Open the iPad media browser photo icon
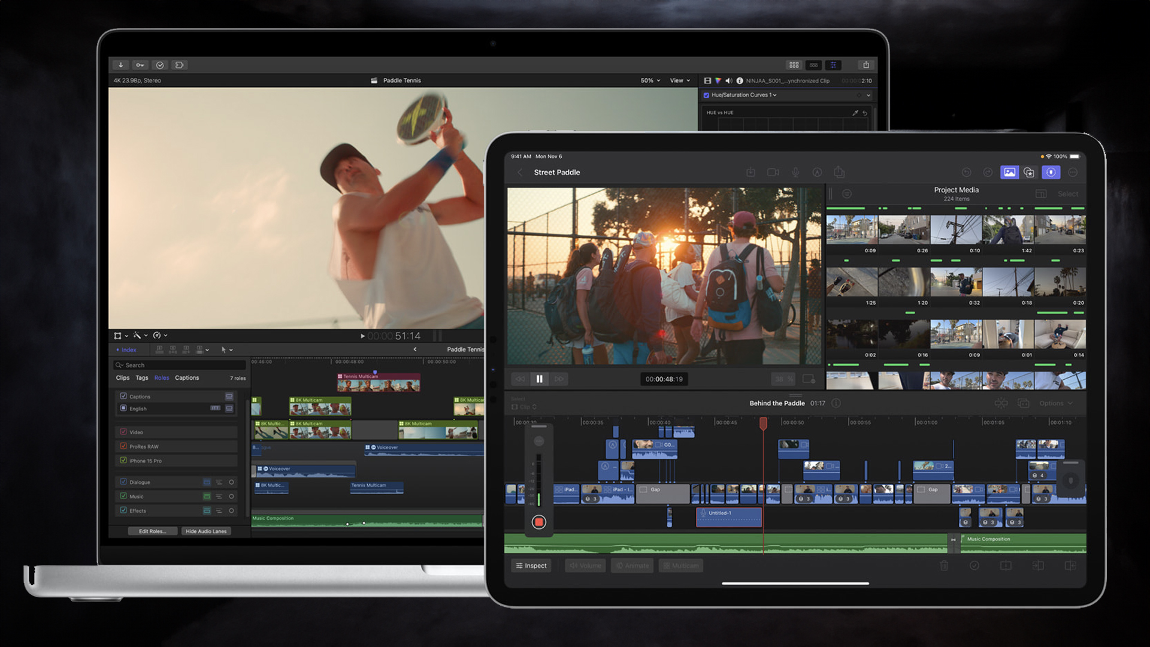This screenshot has width=1150, height=647. [x=1009, y=172]
